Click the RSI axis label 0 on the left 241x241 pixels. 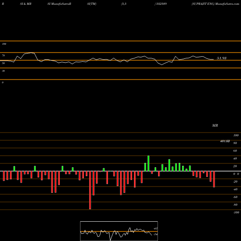2,82
